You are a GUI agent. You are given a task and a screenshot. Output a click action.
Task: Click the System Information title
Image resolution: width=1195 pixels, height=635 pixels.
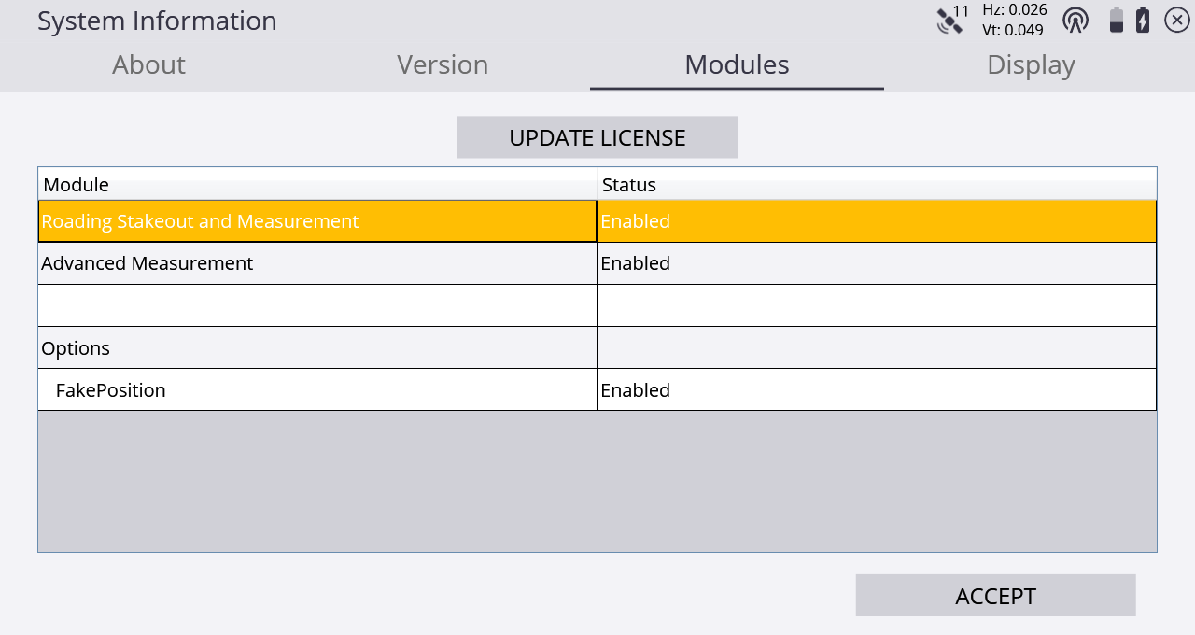point(157,21)
